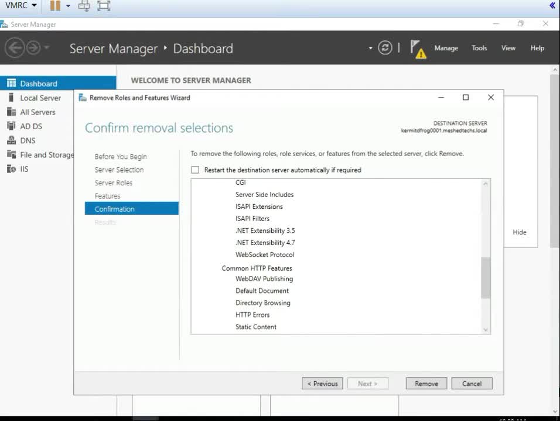Click send Ctrl+Alt+Del icon in VMRC

tap(84, 6)
